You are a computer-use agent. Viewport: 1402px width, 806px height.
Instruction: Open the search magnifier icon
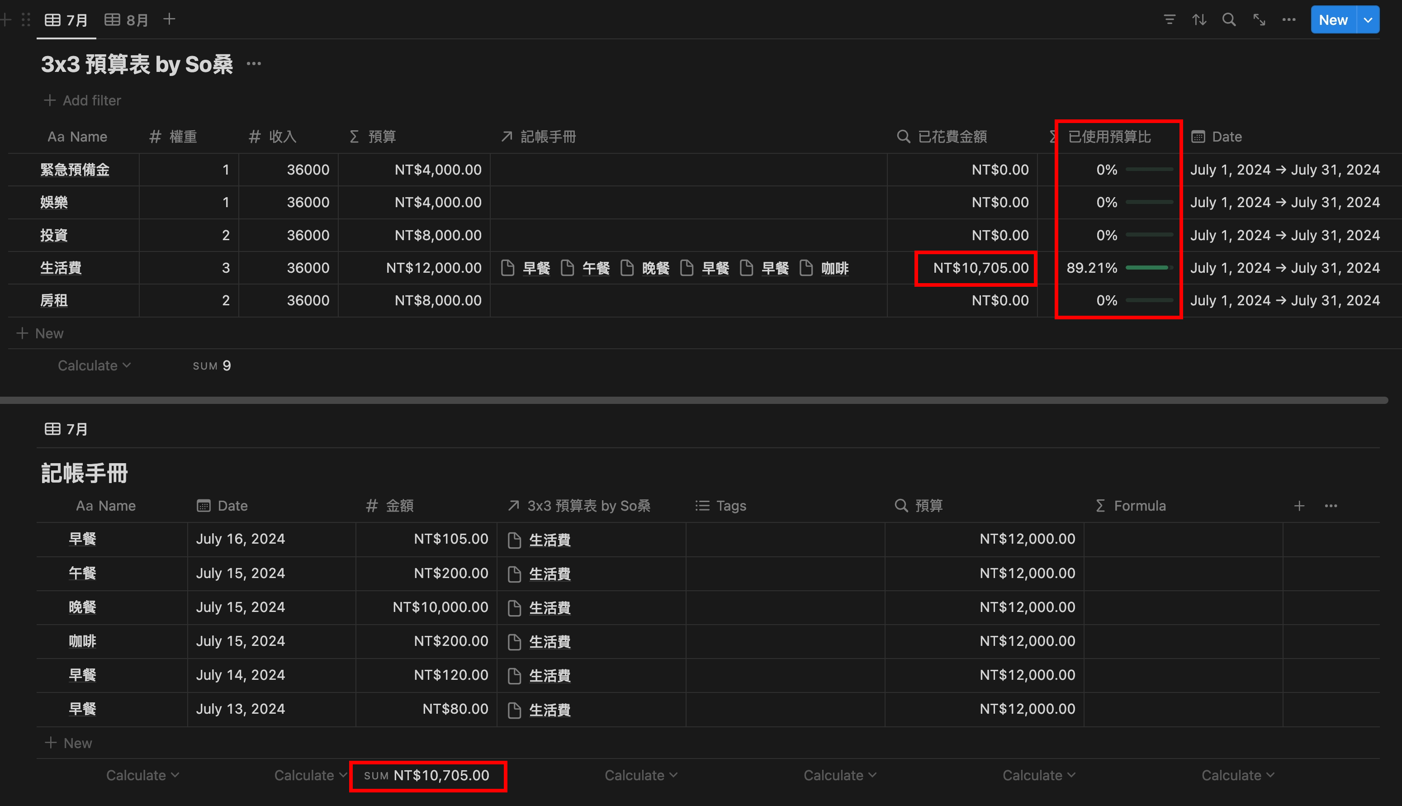1229,20
